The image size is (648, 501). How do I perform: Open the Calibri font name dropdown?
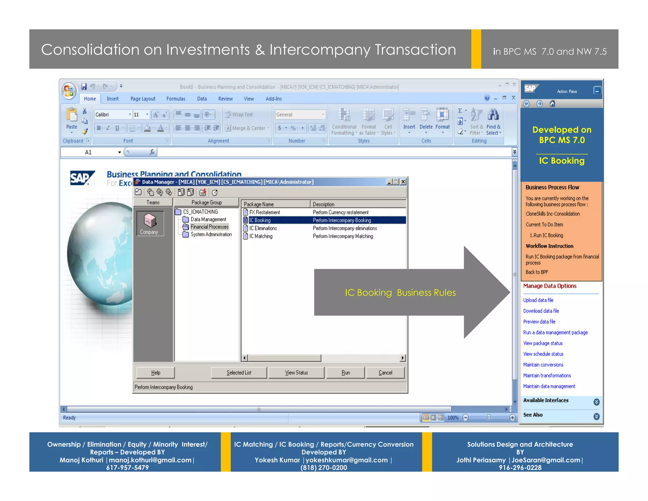[x=130, y=115]
